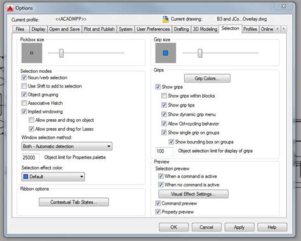
Task: Click the blue grip size preview
Action: coord(166,53)
